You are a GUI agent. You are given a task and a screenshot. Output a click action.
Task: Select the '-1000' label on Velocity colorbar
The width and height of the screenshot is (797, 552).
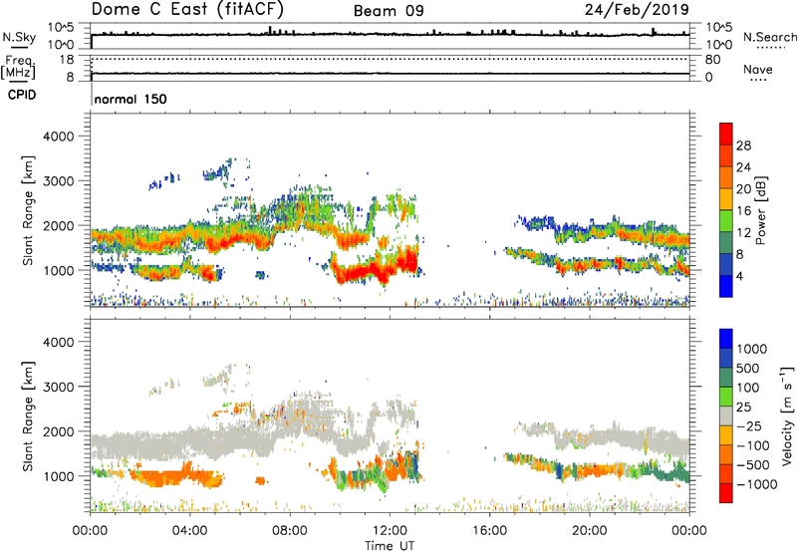click(756, 484)
